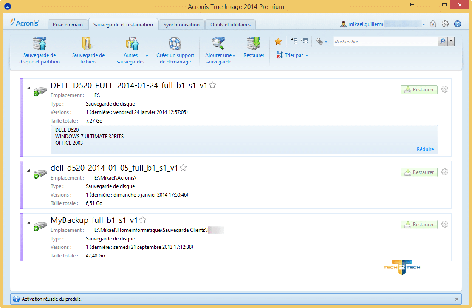This screenshot has height=308, width=472.
Task: Click Trier par sort icon
Action: pyautogui.click(x=280, y=55)
